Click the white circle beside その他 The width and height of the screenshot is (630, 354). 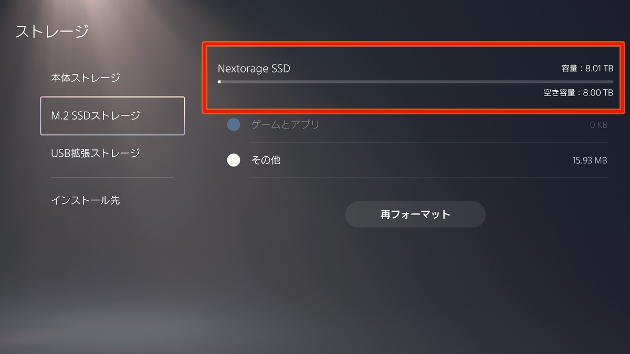[x=234, y=160]
